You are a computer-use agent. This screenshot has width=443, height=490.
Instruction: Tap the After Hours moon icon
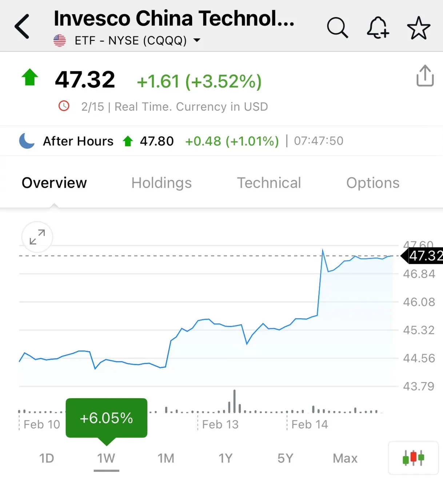tap(27, 141)
